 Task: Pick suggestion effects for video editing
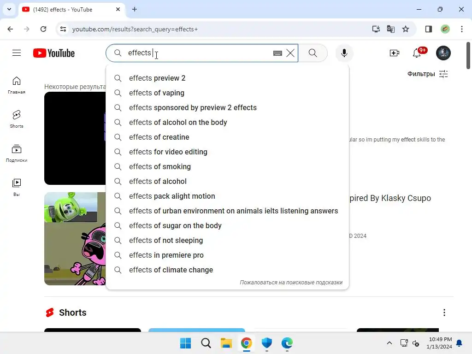pyautogui.click(x=227, y=152)
